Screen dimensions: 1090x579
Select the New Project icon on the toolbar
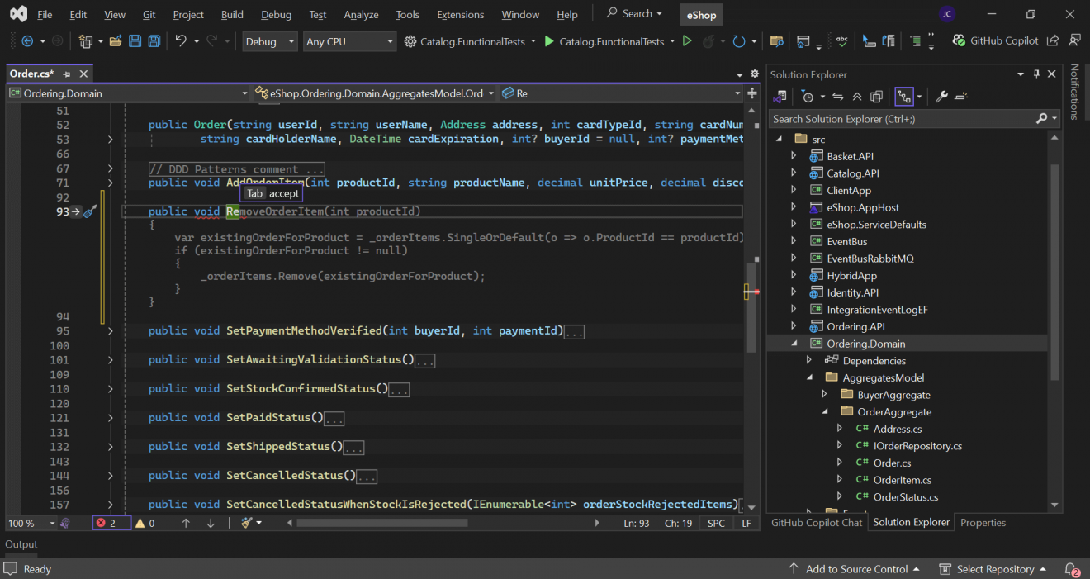[x=86, y=40]
